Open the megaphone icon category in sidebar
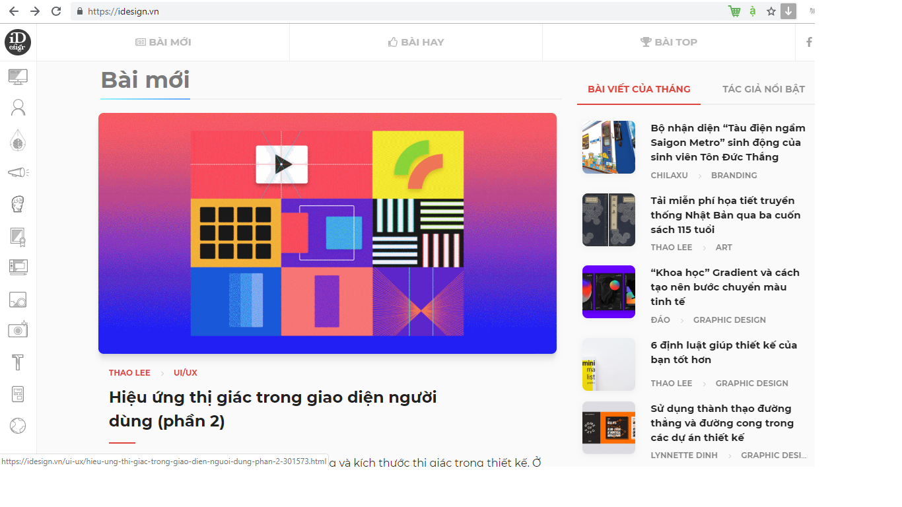Screen dimensions: 902x507 [18, 172]
